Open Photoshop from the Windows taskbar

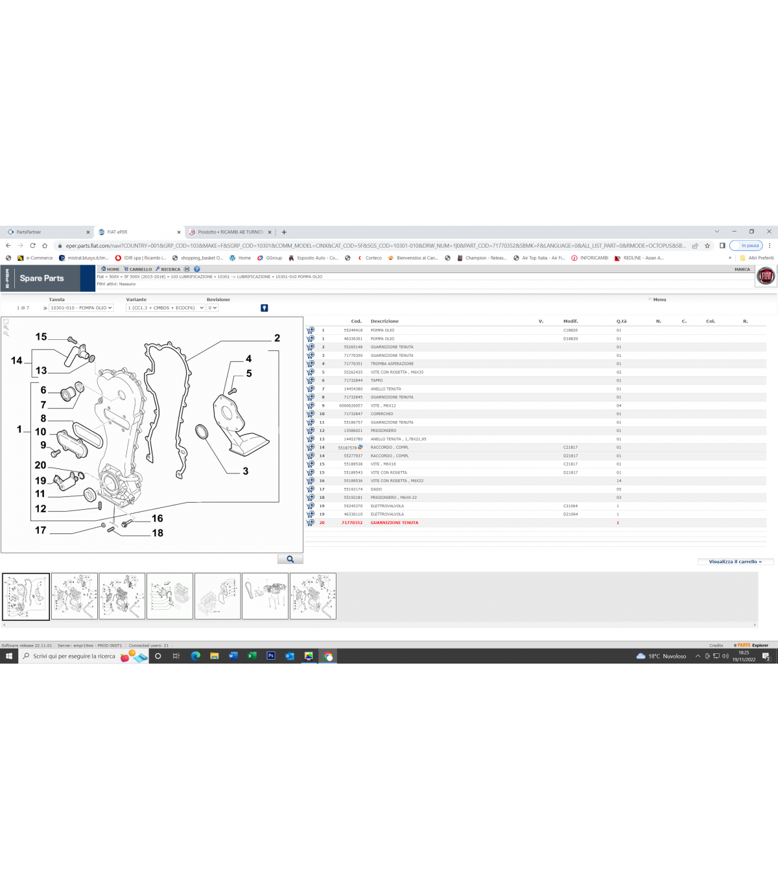pyautogui.click(x=271, y=656)
